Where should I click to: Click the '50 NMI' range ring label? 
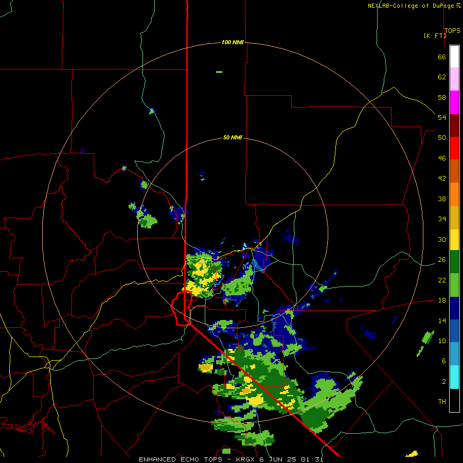(x=233, y=137)
